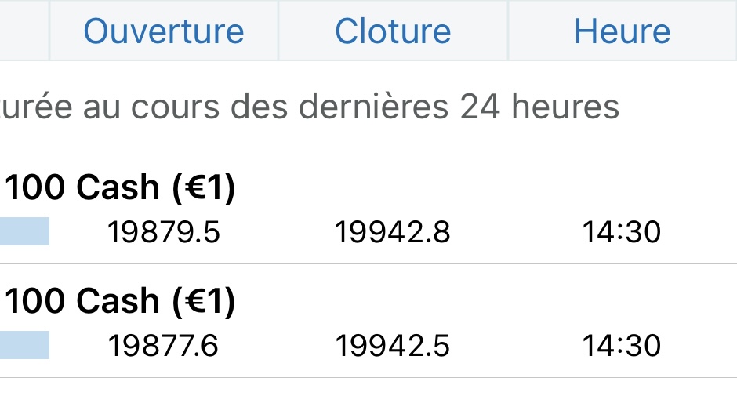This screenshot has width=737, height=396.
Task: Select closing value 19942.8
Action: [393, 232]
